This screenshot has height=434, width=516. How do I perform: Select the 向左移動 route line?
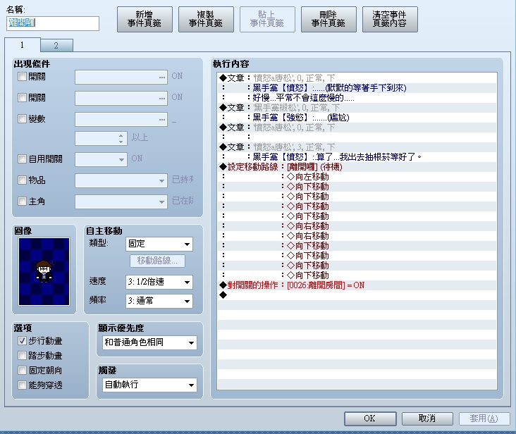(357, 177)
